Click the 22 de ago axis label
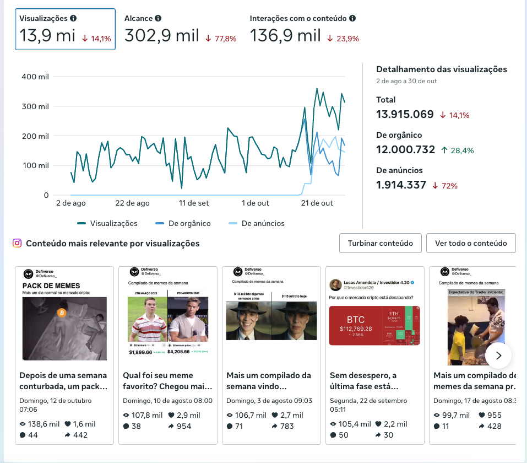 pyautogui.click(x=132, y=203)
